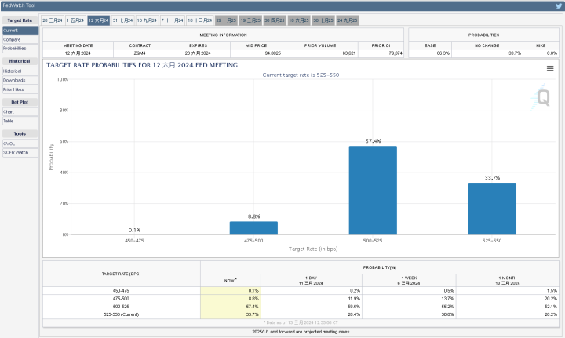Screen dimensions: 565x338
Task: Click the 1 WEEK column header
Action: tap(409, 281)
